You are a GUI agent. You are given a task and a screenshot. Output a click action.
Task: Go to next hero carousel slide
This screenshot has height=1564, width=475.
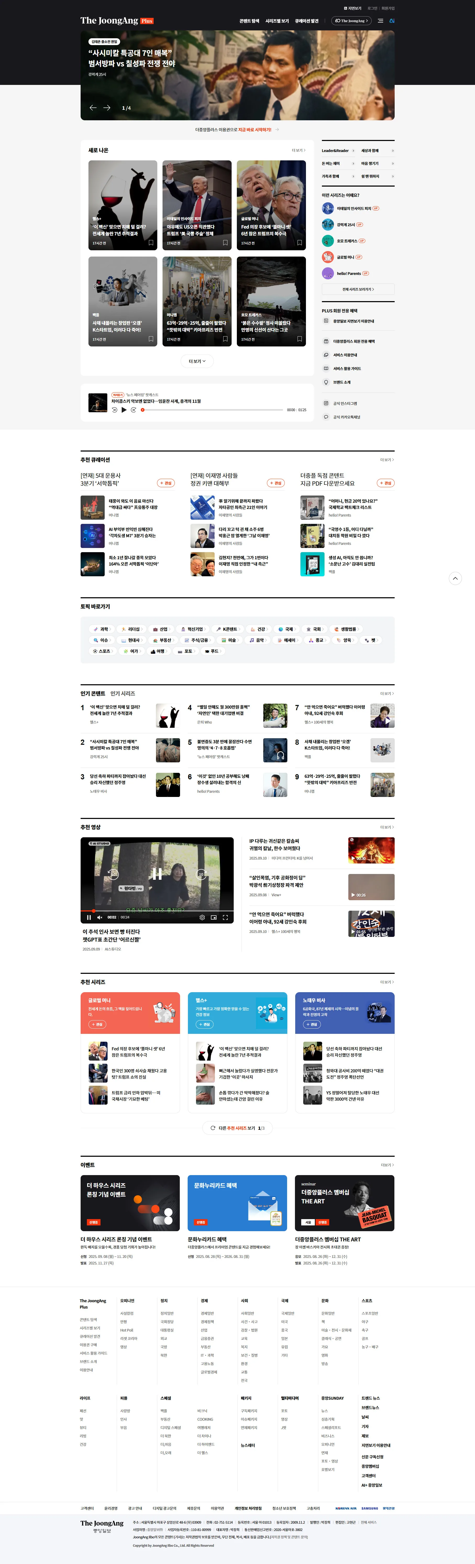(107, 107)
